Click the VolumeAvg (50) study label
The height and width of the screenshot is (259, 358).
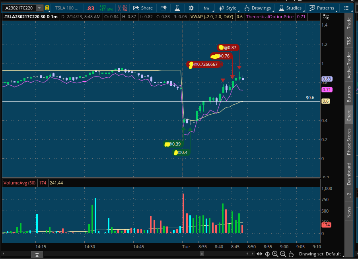[x=19, y=183]
